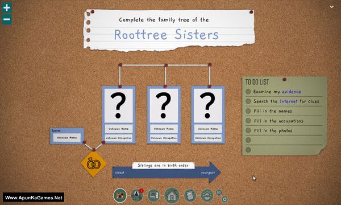Check off "Fill in the names" circle

tap(248, 111)
